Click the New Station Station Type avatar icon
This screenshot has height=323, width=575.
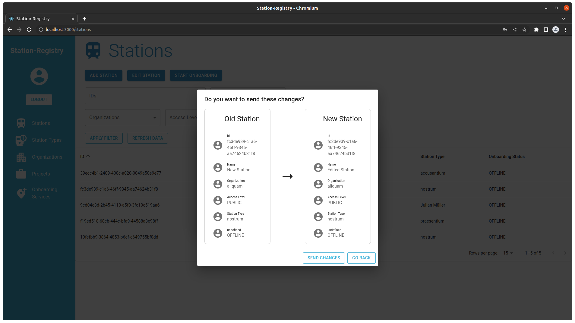[318, 217]
